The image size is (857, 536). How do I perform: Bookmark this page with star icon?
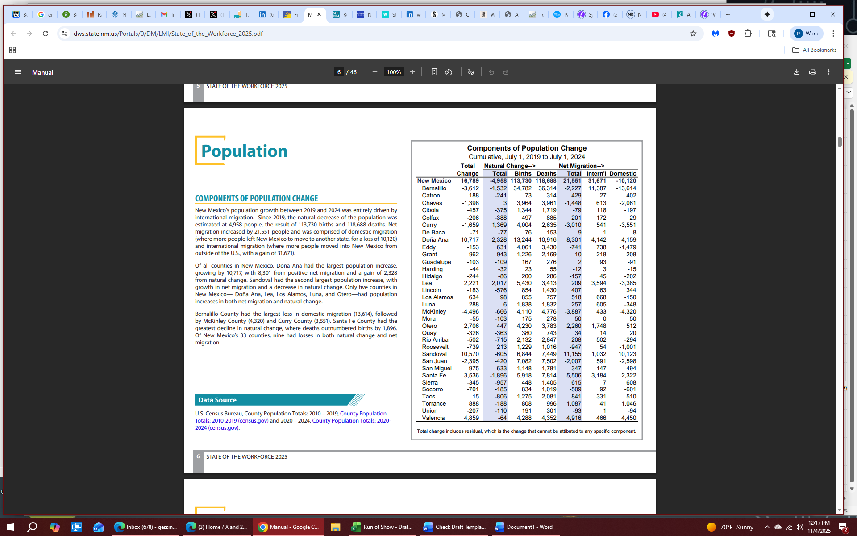pyautogui.click(x=693, y=33)
